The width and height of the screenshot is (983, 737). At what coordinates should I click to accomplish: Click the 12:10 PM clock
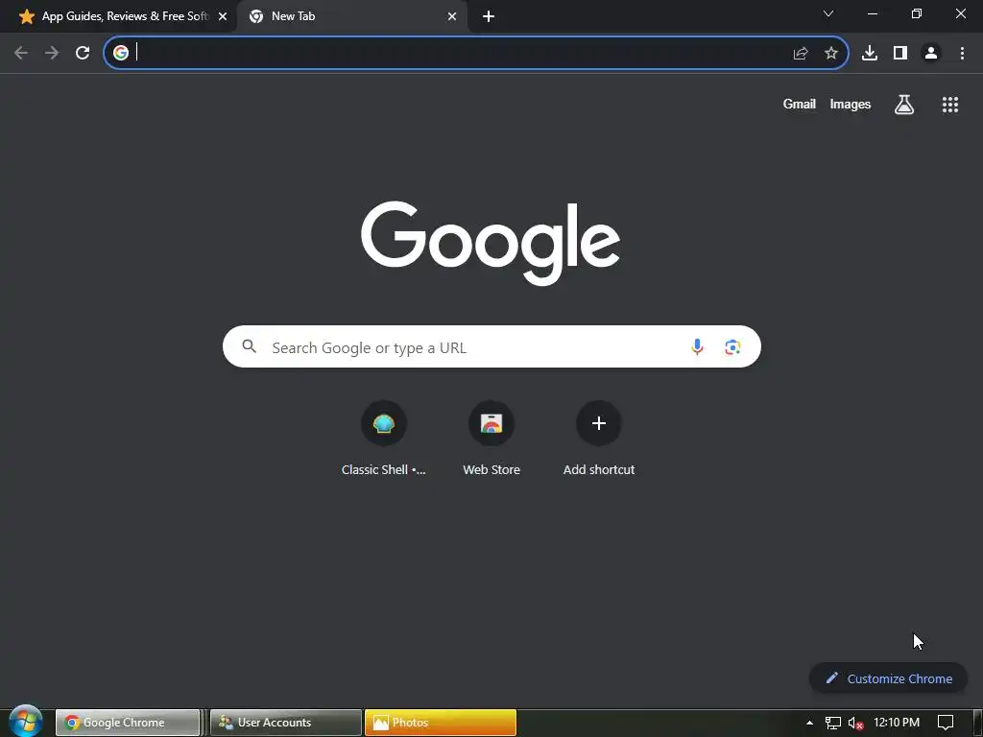[897, 723]
